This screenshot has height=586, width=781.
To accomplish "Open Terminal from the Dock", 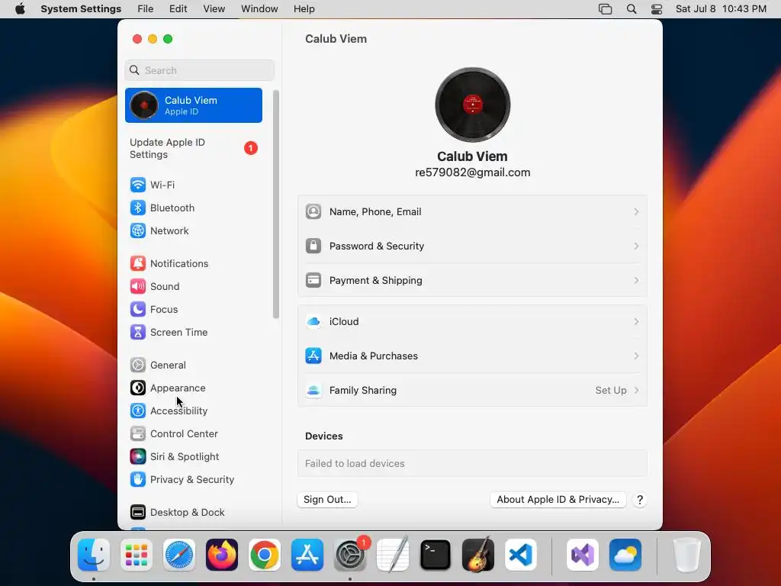I will [x=435, y=555].
